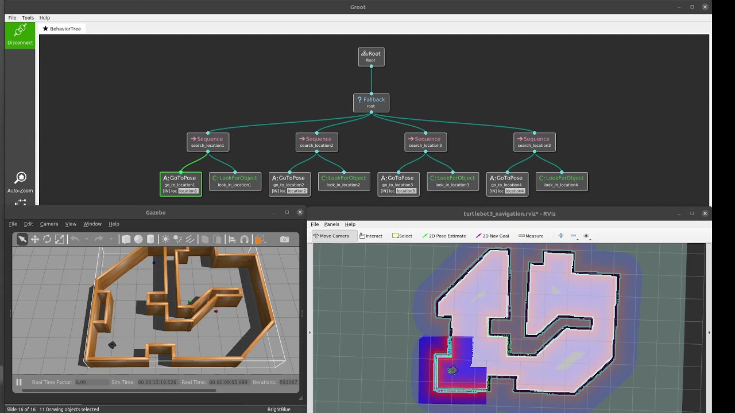735x413 pixels.
Task: Open the RViz Panels menu
Action: coord(331,224)
